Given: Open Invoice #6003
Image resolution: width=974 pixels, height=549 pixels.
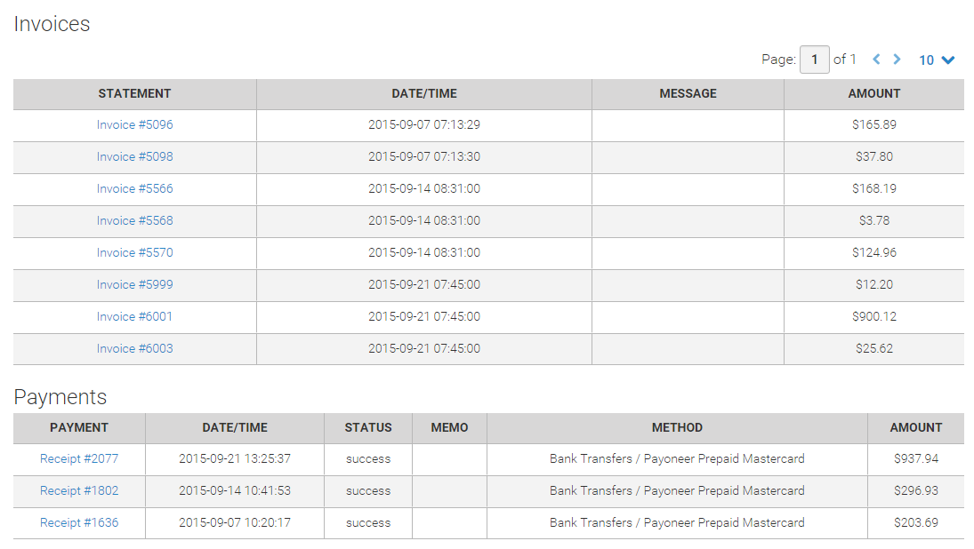Looking at the screenshot, I should (135, 349).
